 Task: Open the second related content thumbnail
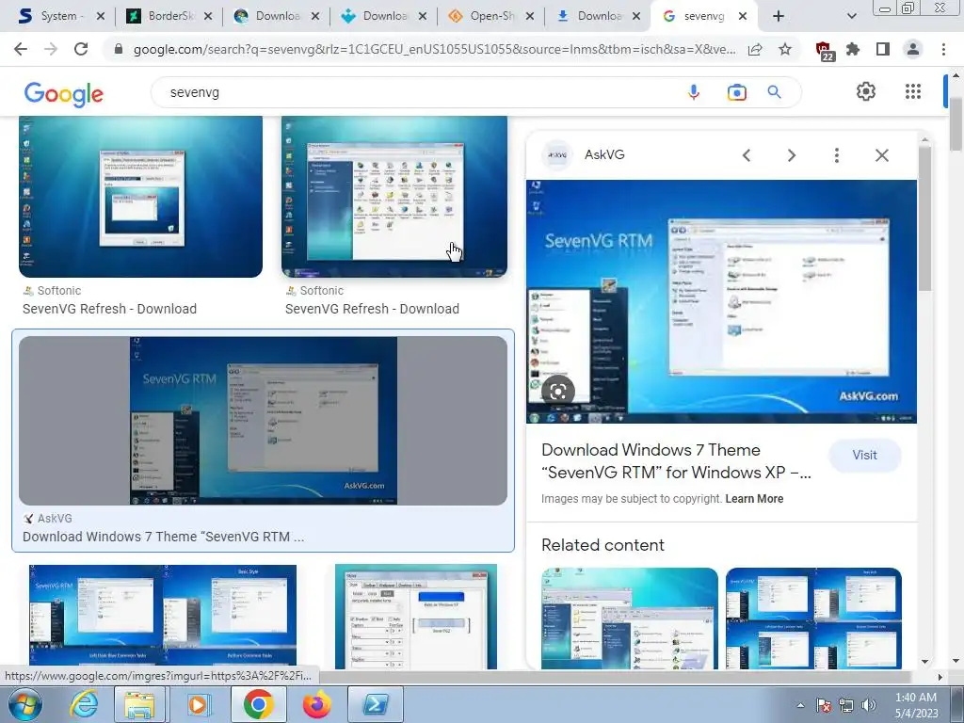(x=813, y=619)
